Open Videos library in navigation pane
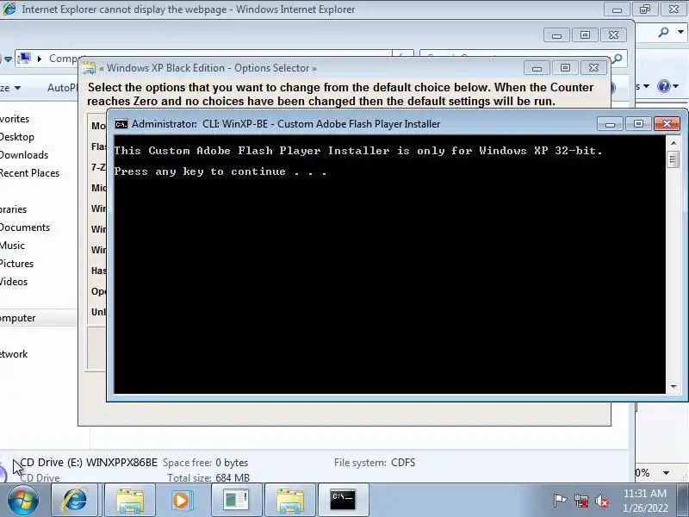The width and height of the screenshot is (689, 517). tap(14, 282)
